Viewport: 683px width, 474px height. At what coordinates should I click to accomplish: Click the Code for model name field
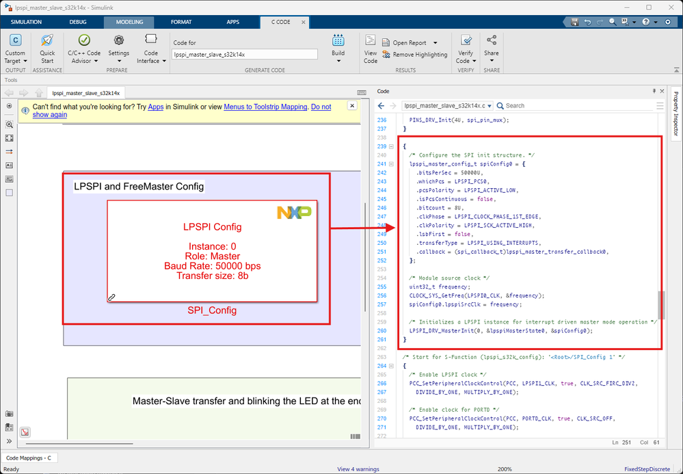click(245, 55)
